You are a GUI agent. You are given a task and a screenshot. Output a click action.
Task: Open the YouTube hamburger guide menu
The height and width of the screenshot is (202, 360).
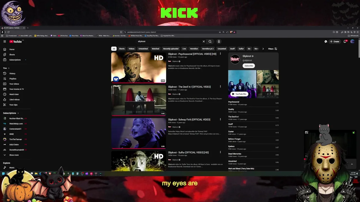[x=4, y=42]
